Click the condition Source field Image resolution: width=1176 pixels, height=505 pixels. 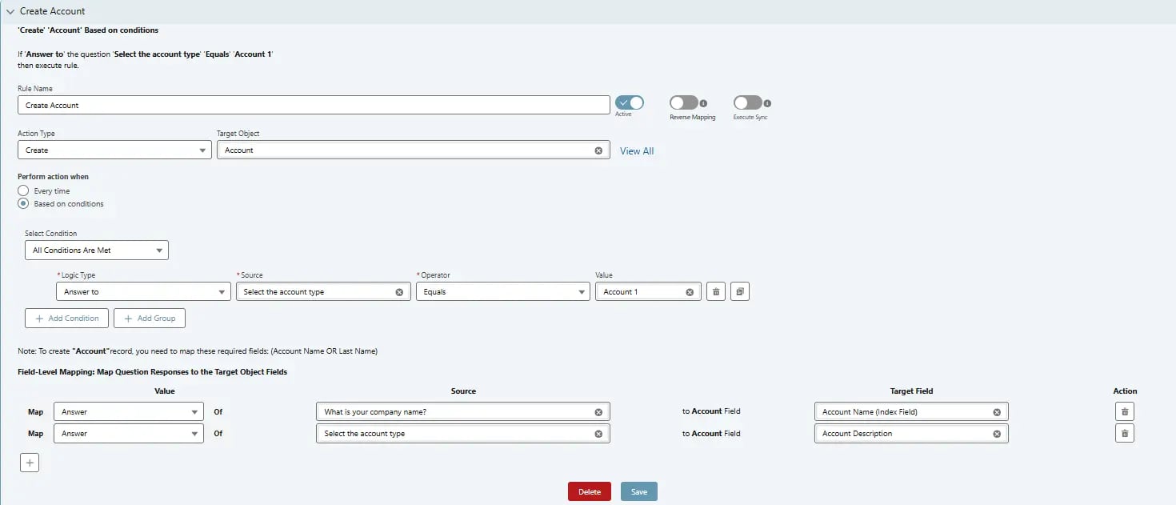(323, 291)
